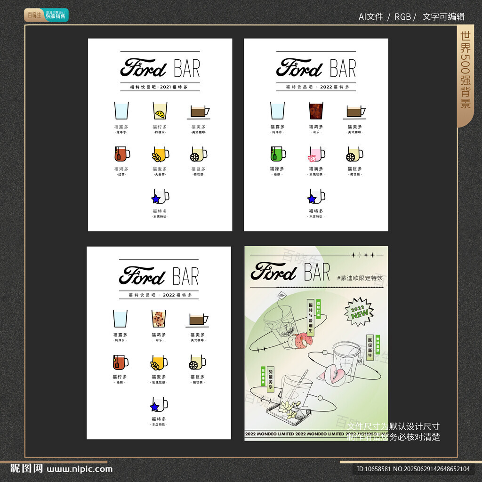Pick the red tea mug in the 2021 menu

coord(122,154)
